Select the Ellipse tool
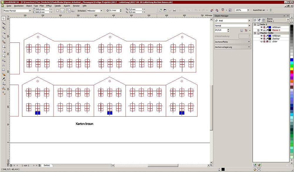 (3, 51)
